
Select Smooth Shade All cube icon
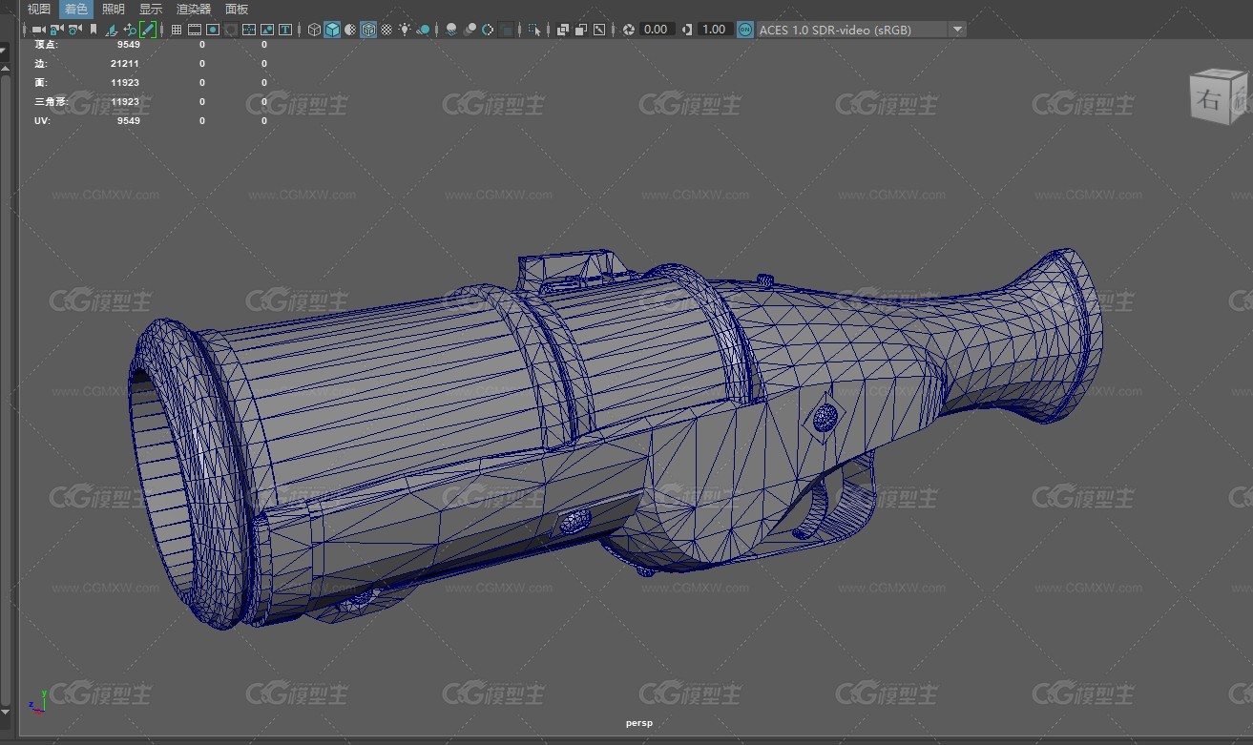[x=331, y=30]
